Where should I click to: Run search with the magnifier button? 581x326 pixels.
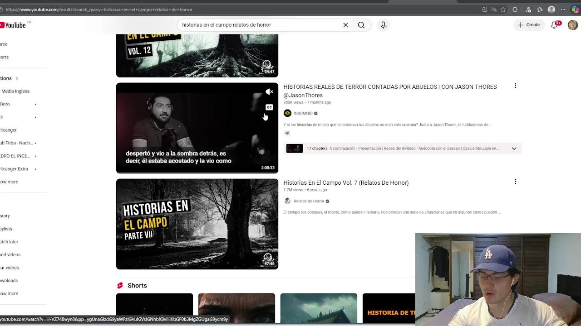pyautogui.click(x=361, y=25)
